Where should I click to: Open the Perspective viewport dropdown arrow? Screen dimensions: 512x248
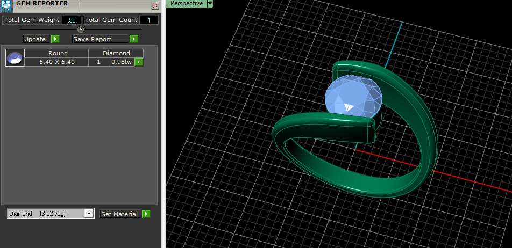[x=210, y=4]
